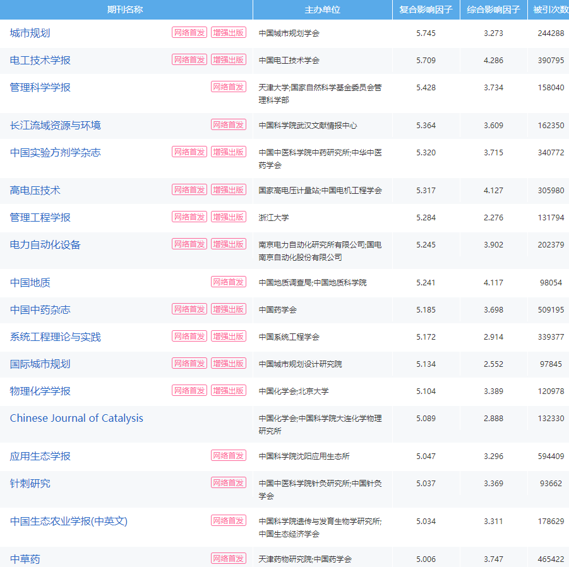
Task: Sort by the 复合影响因子 column header
Action: point(426,10)
